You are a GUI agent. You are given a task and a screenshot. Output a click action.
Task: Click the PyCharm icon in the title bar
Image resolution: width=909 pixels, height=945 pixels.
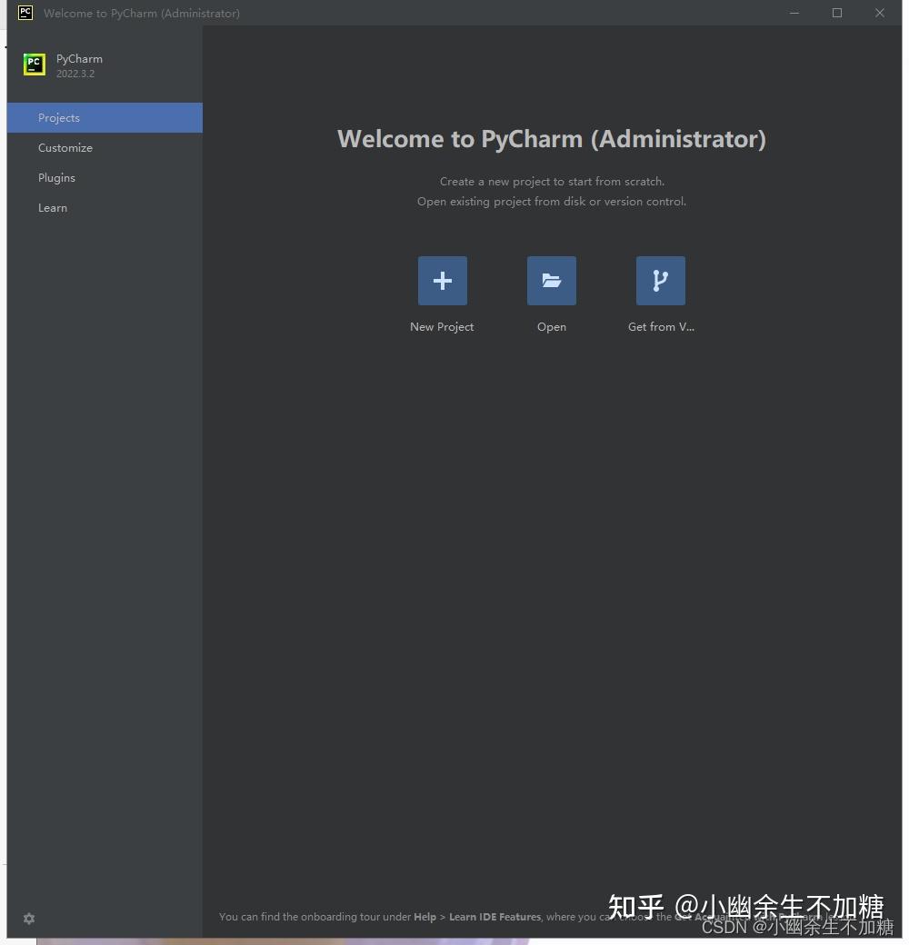tap(24, 13)
